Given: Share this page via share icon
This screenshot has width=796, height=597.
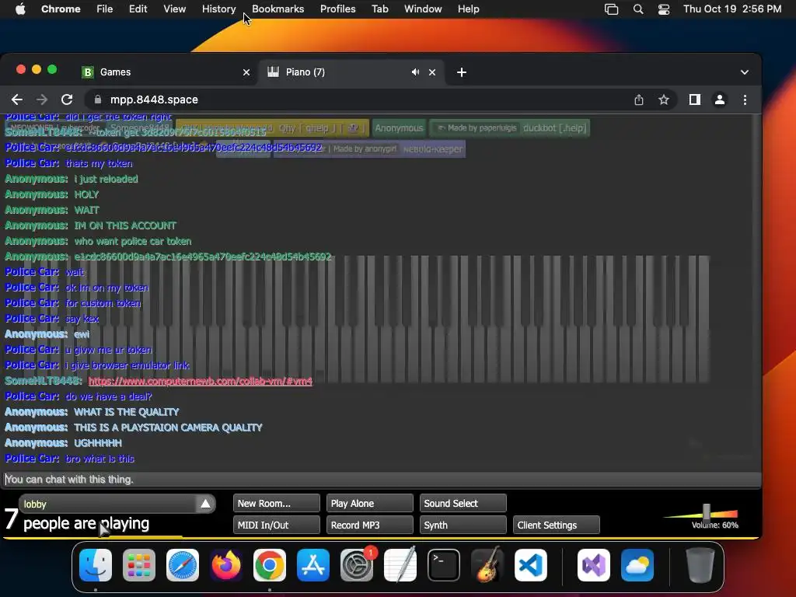Looking at the screenshot, I should [639, 99].
